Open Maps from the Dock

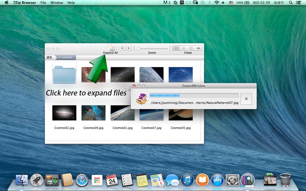click(x=157, y=180)
